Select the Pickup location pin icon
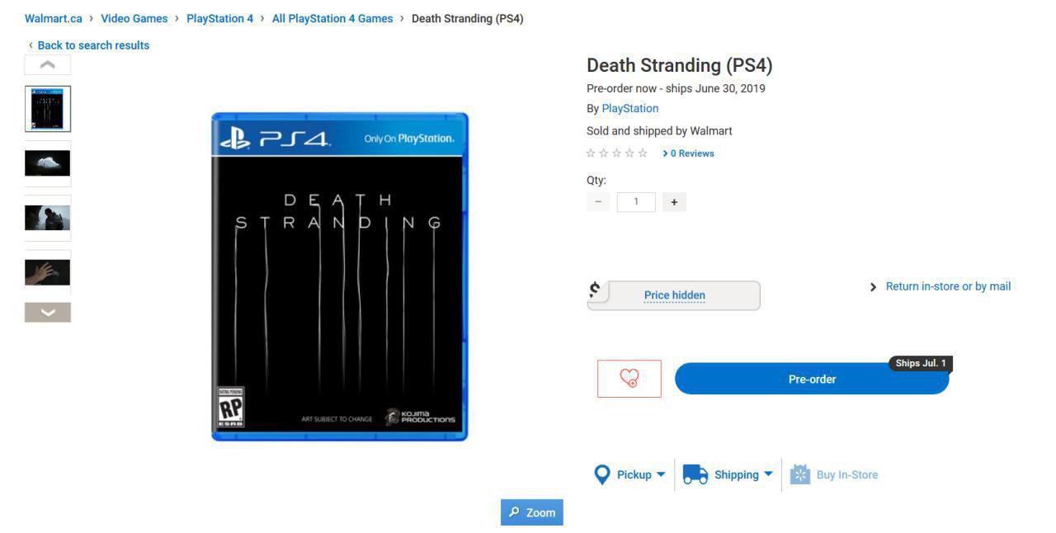1056x533 pixels. click(x=602, y=474)
